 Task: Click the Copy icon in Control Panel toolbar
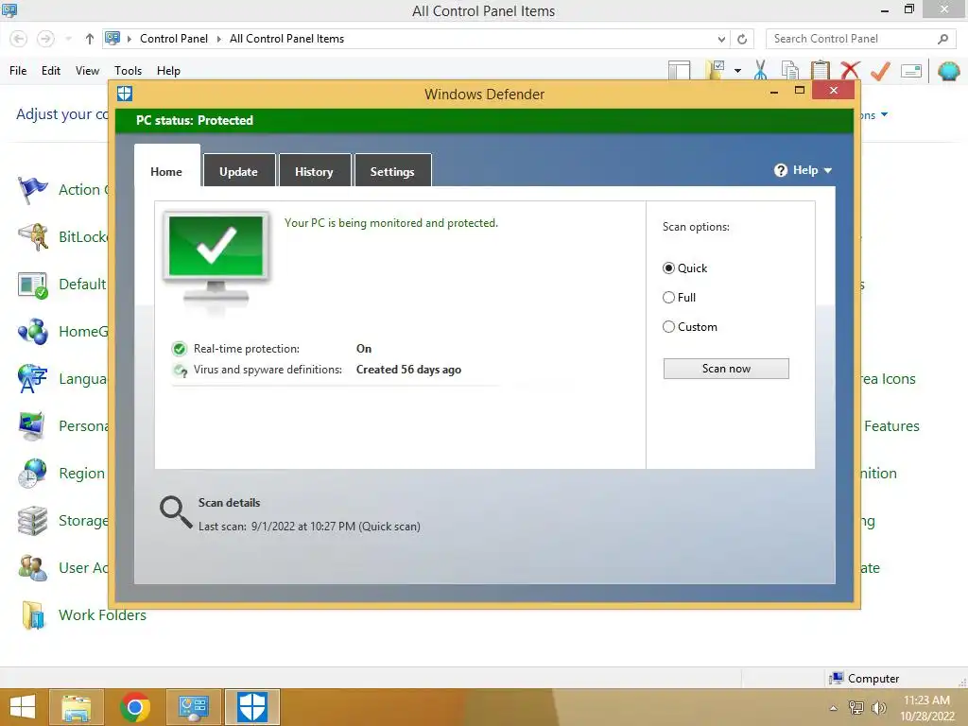789,70
